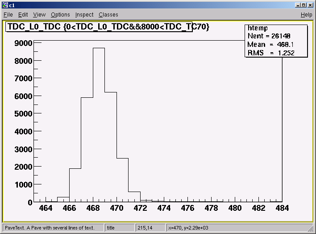Open the Edit menu
Screen dimensions: 316x234
23,15
